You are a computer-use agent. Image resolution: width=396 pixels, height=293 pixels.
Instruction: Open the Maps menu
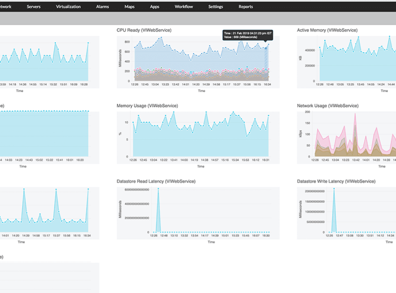[x=129, y=6]
